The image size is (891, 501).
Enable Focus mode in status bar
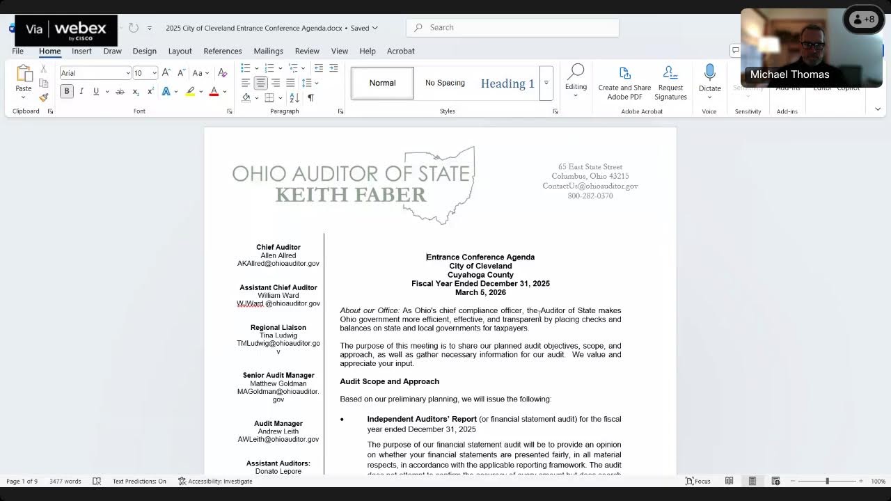point(698,481)
